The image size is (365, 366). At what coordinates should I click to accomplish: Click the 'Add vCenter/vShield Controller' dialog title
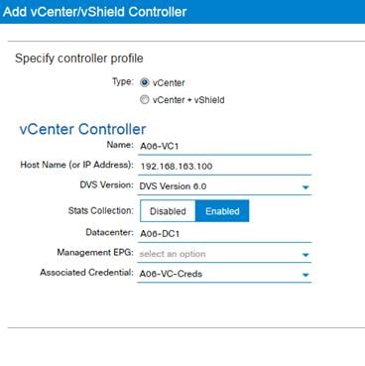pyautogui.click(x=95, y=12)
